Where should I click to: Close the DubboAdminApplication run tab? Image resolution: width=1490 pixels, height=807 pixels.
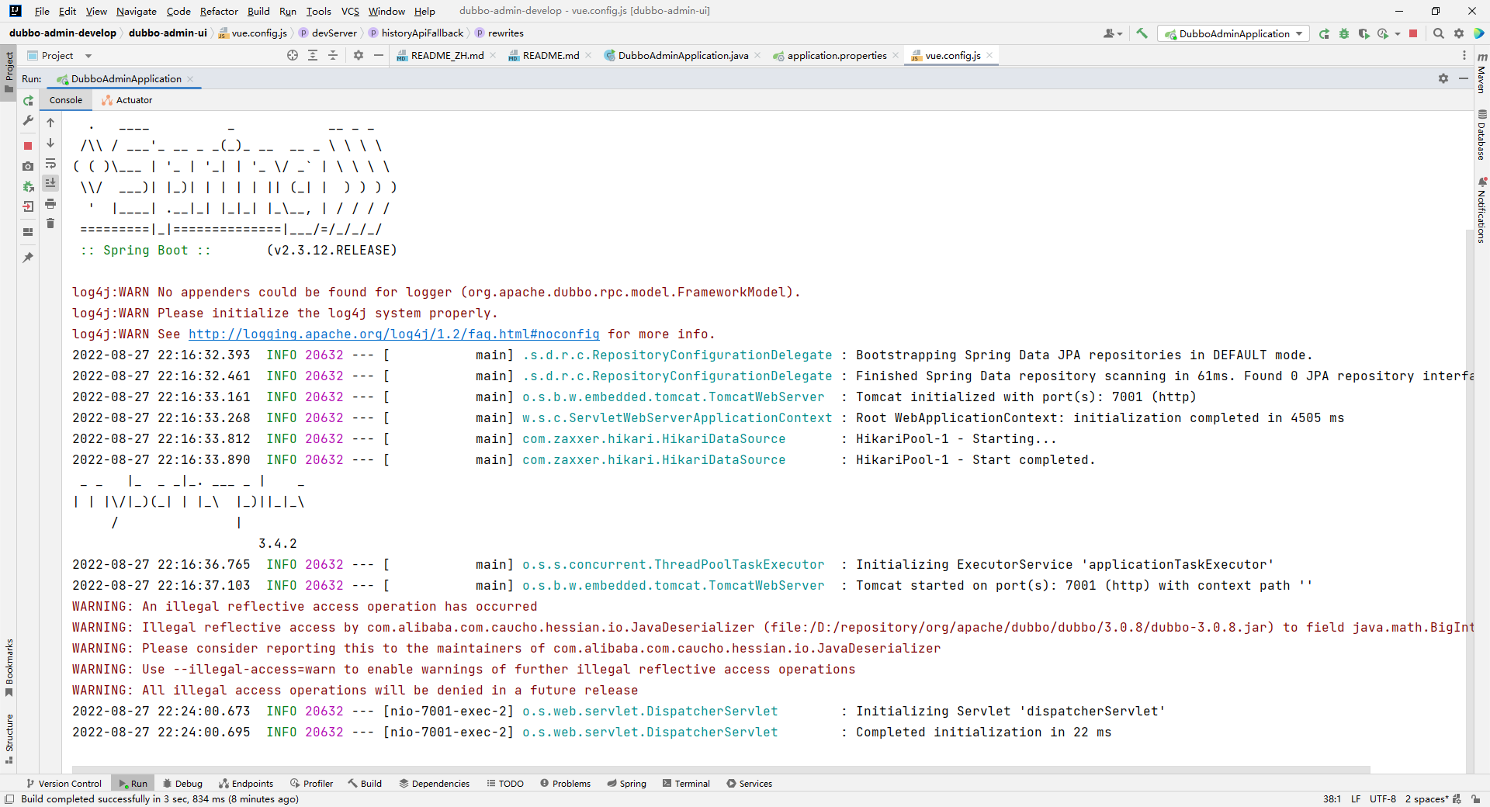[x=190, y=78]
